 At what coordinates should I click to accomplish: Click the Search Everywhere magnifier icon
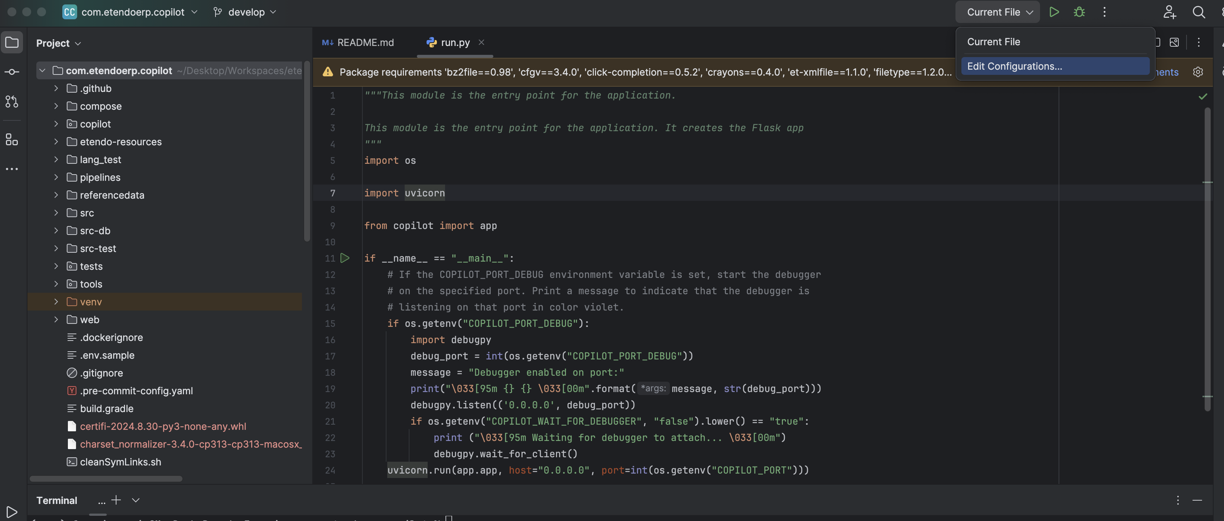click(1199, 12)
